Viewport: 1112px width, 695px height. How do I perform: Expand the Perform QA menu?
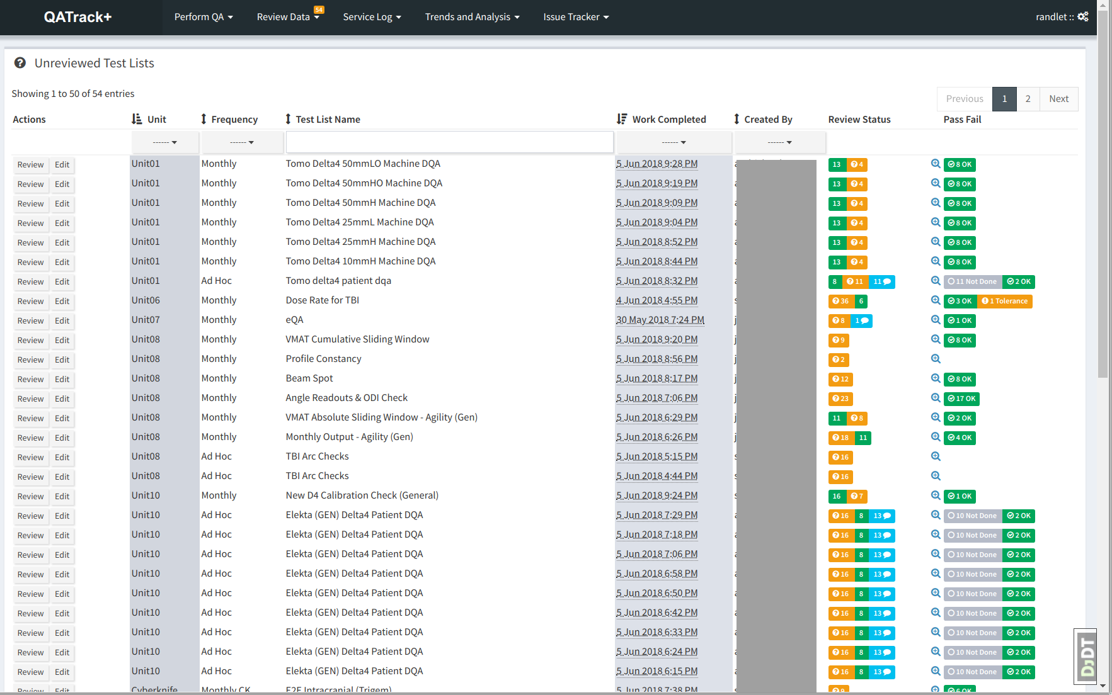(x=203, y=17)
